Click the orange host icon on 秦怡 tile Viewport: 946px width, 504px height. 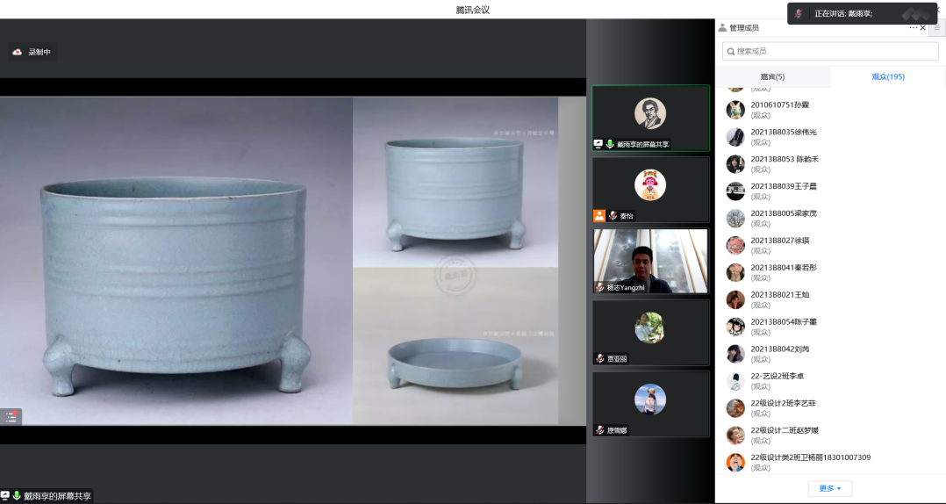point(599,215)
